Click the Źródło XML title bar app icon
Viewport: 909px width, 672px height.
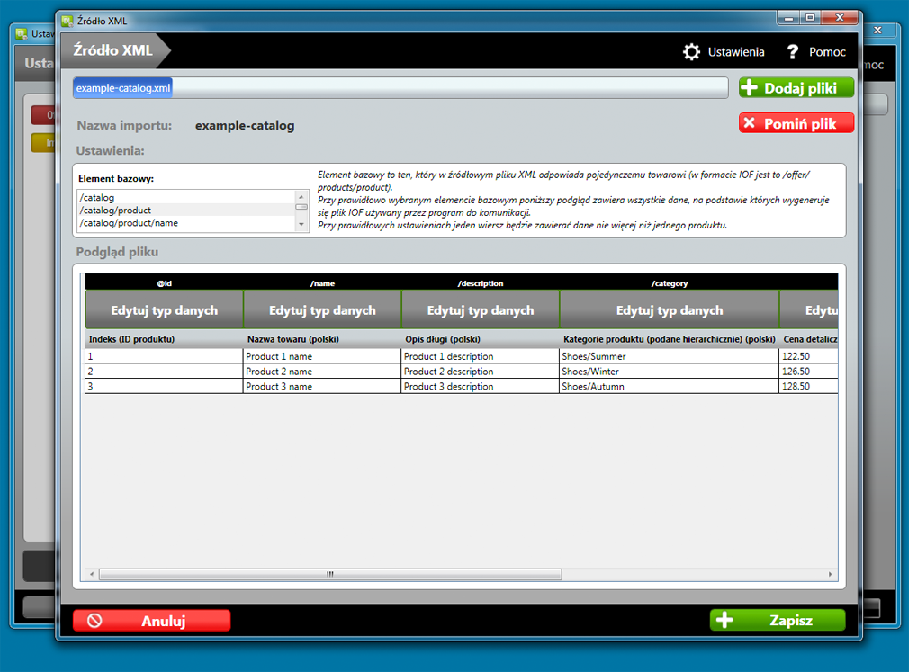[67, 20]
